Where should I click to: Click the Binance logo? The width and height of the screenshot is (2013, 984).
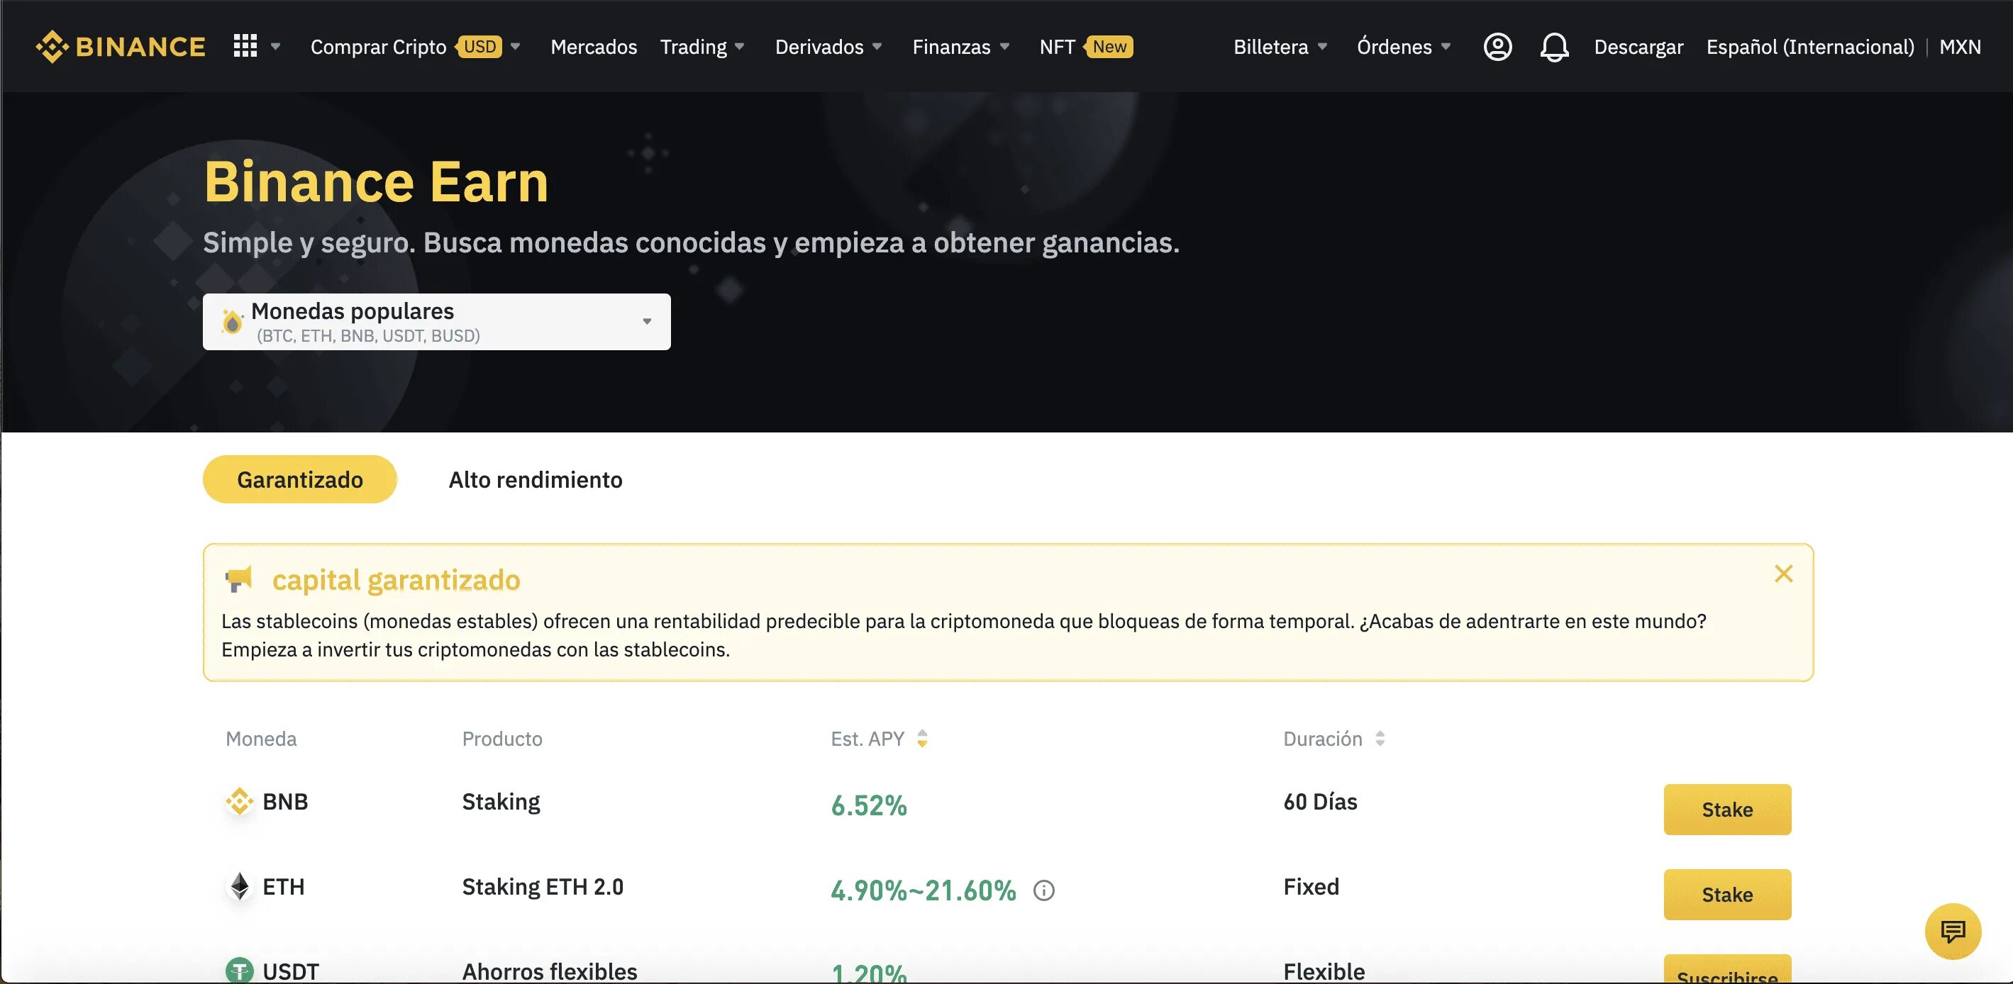click(121, 47)
